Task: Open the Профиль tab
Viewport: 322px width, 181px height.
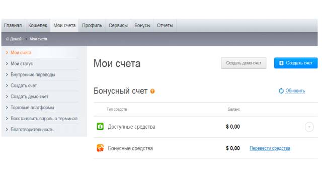Action: pos(92,26)
